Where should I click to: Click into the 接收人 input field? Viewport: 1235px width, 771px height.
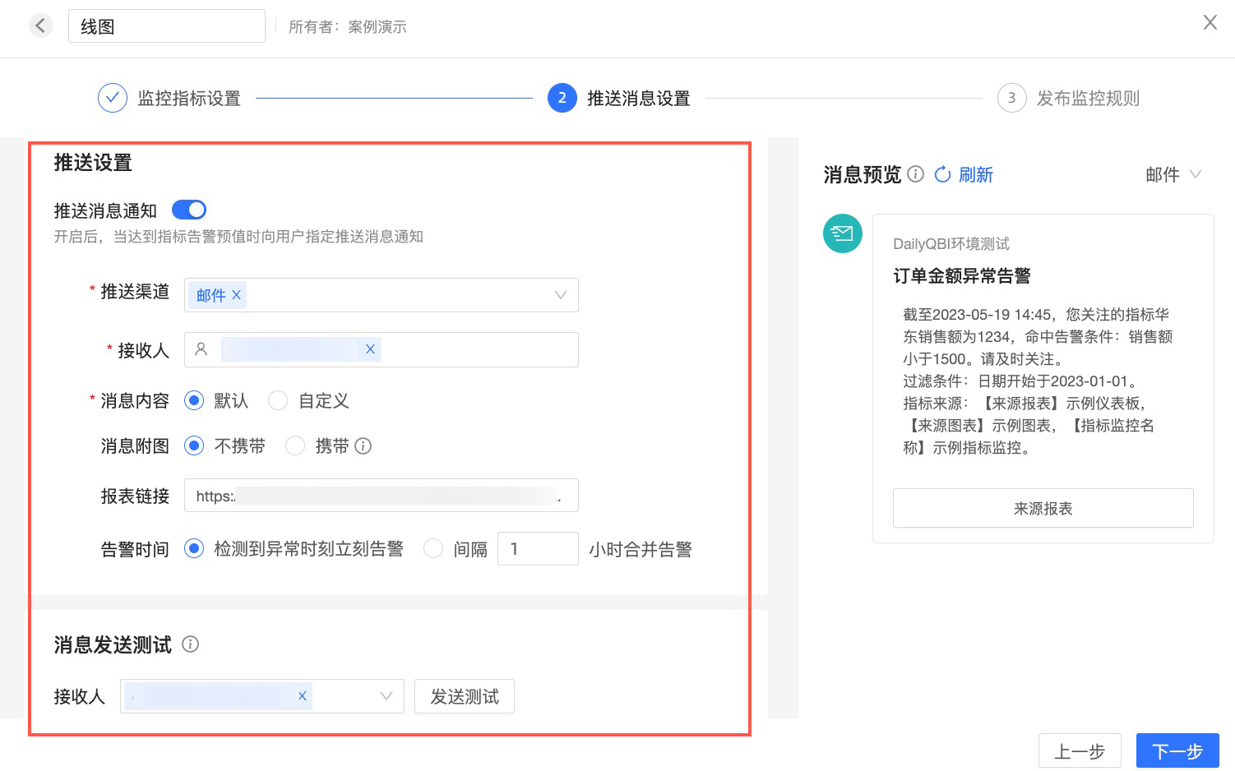click(382, 349)
